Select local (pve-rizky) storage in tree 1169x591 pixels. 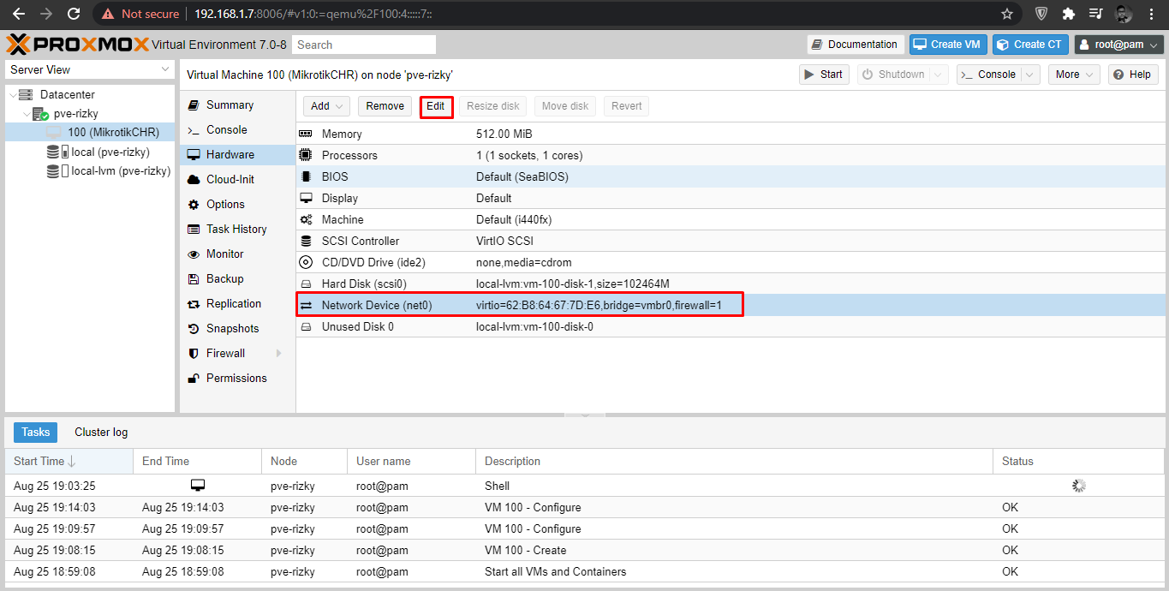click(x=90, y=152)
